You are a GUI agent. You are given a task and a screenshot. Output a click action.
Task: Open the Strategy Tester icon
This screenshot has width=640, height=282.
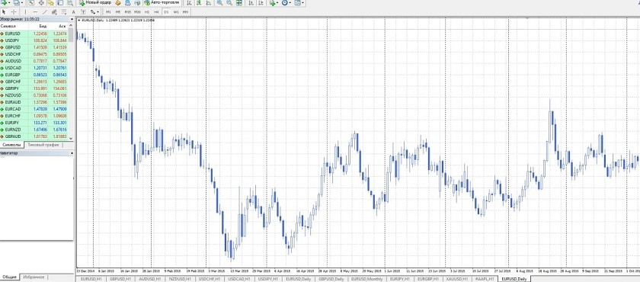[x=70, y=2]
